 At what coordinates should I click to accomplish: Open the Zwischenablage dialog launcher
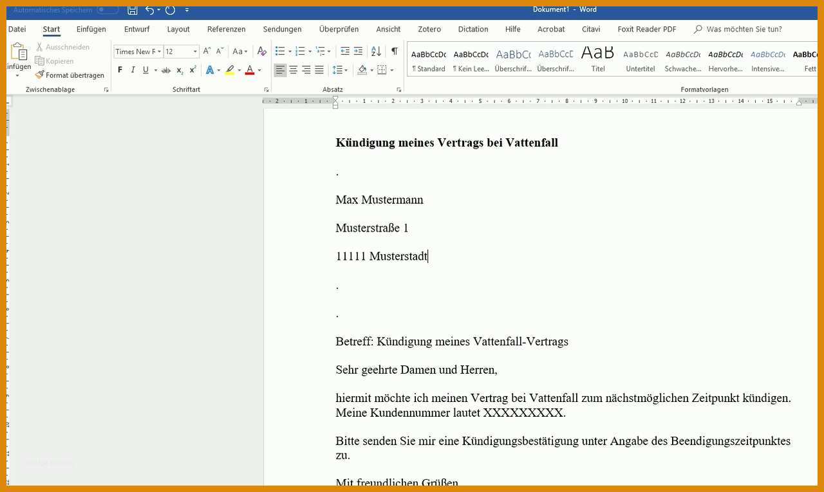106,90
